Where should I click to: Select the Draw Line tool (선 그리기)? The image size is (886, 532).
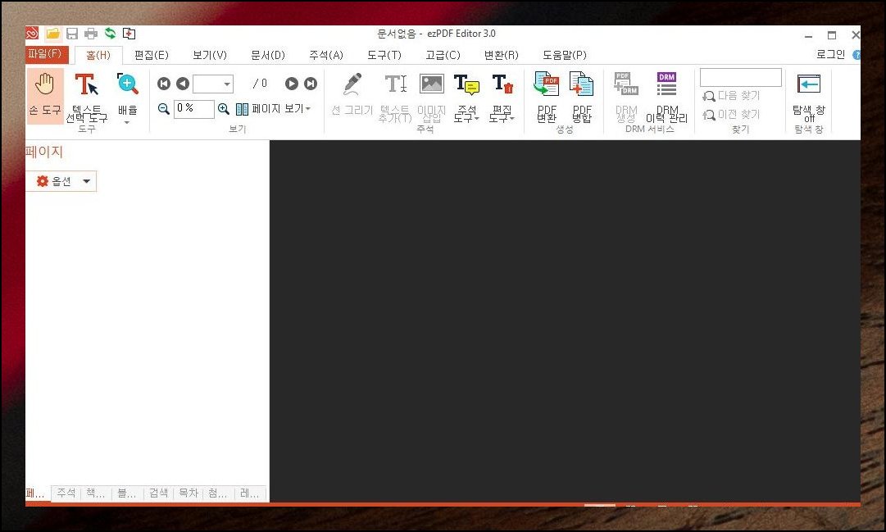point(352,94)
